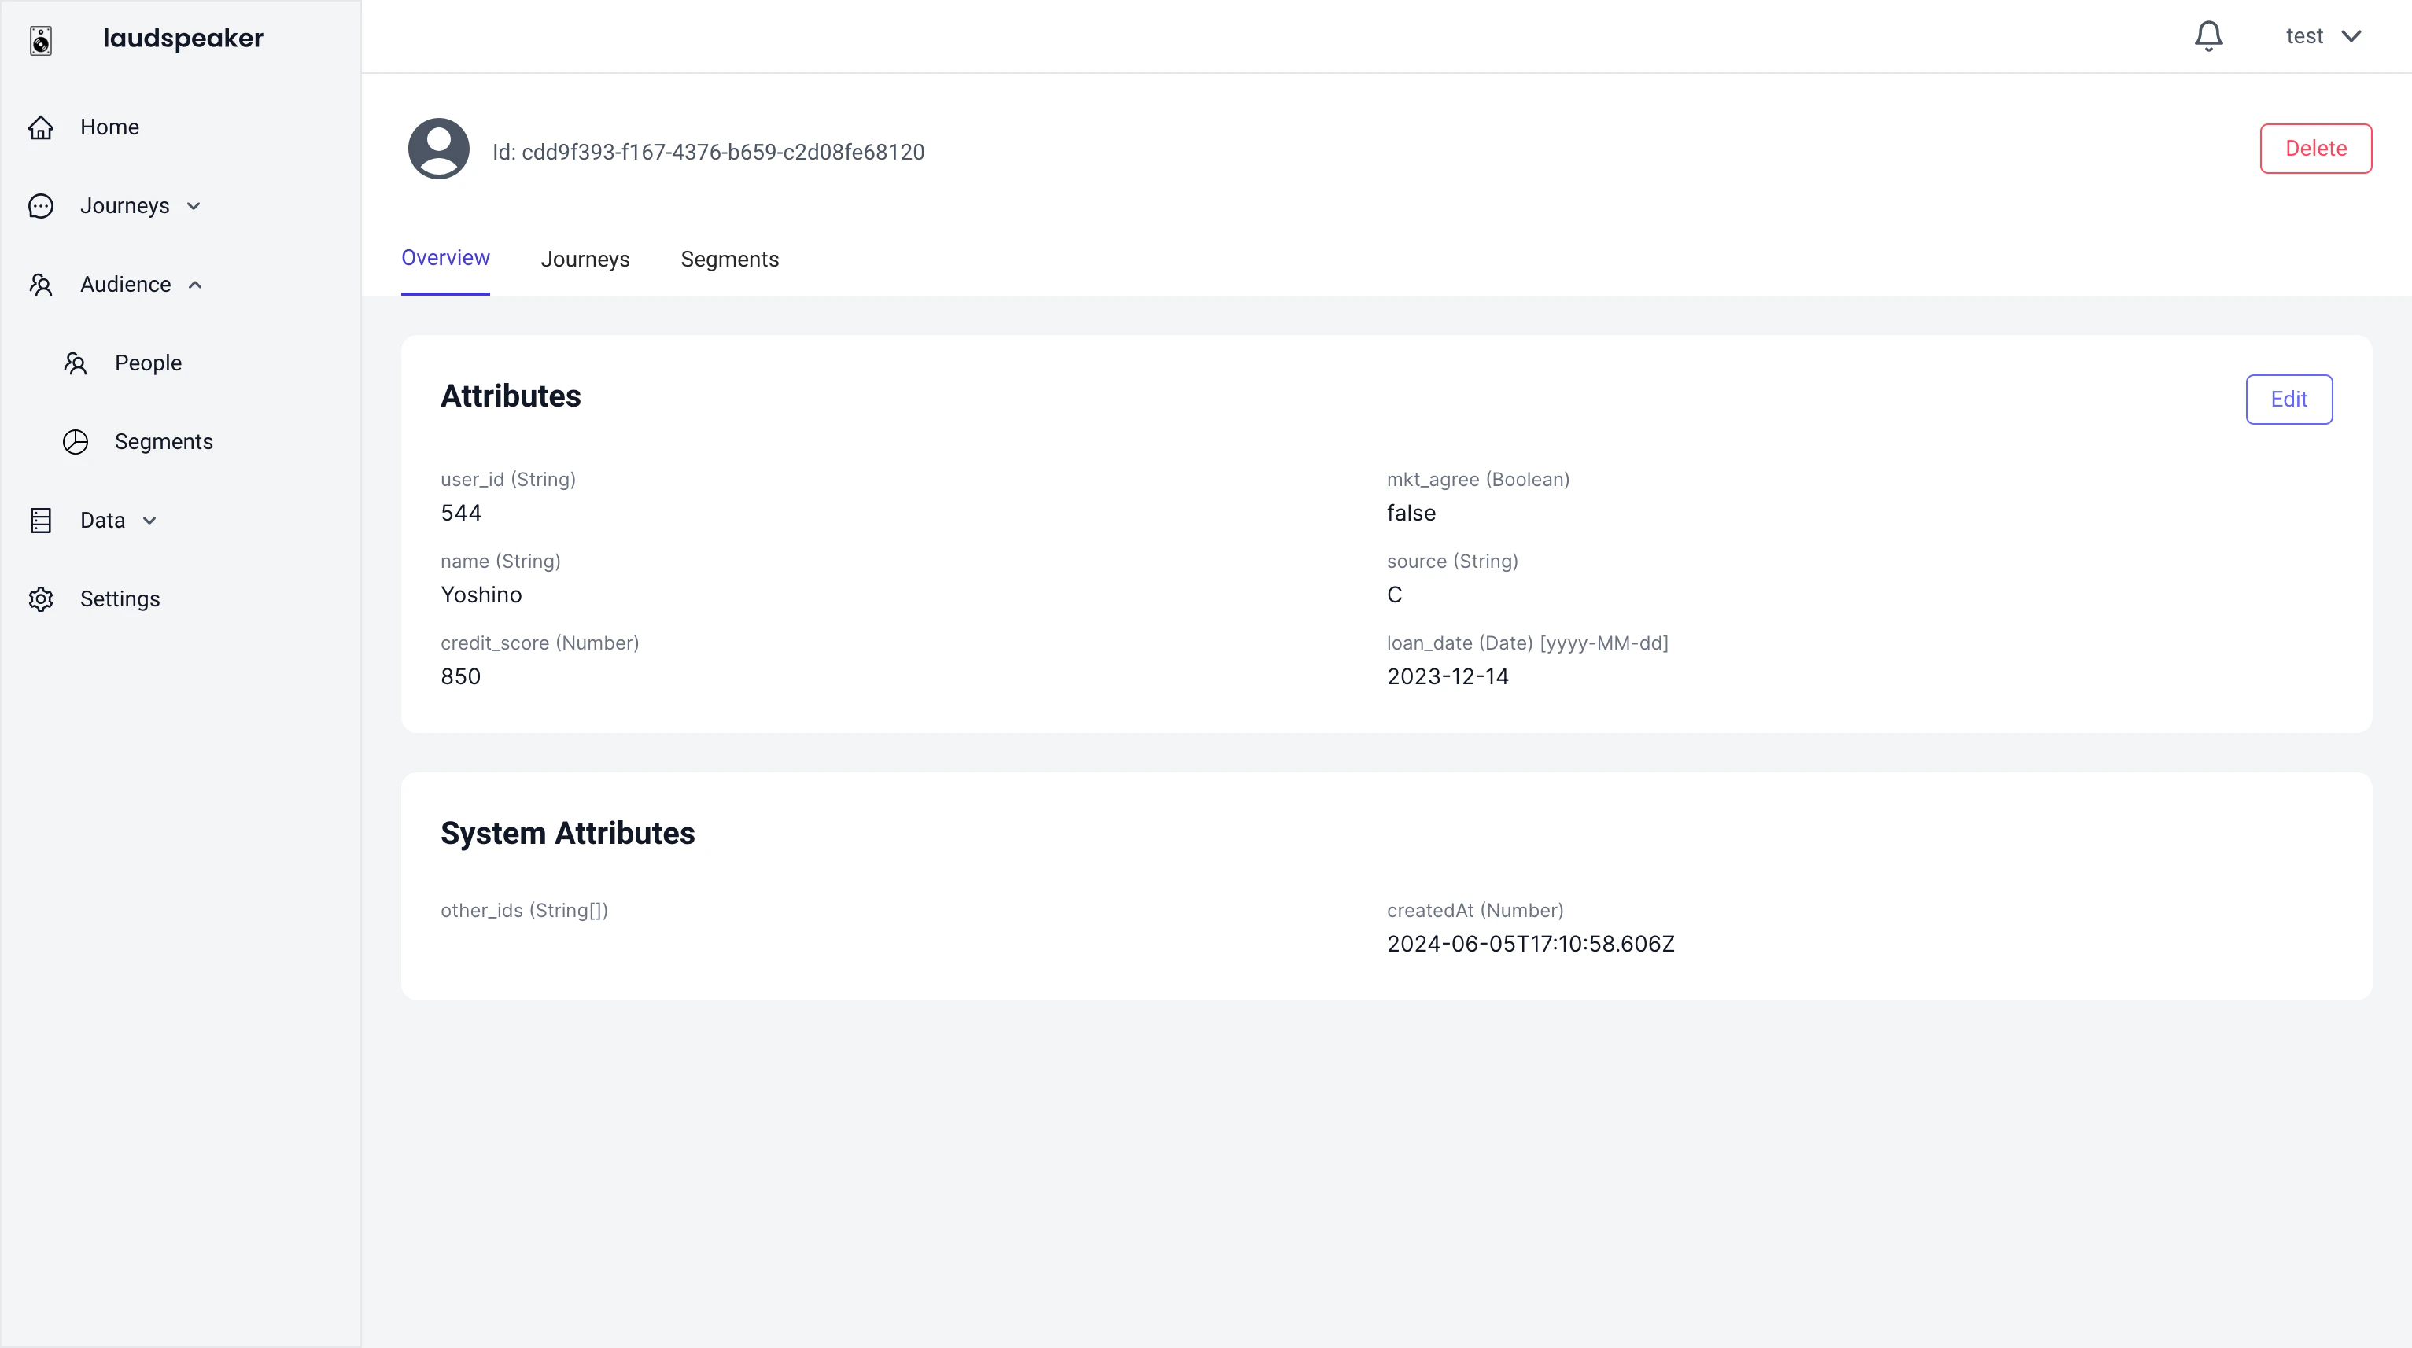Image resolution: width=2412 pixels, height=1348 pixels.
Task: Expand the Journeys sidebar dropdown
Action: coord(193,205)
